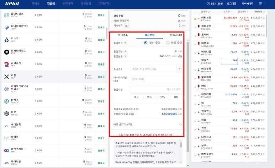Switch to the 입출금내역 tab
Image resolution: width=275 pixels, height=168 pixels.
point(176,35)
